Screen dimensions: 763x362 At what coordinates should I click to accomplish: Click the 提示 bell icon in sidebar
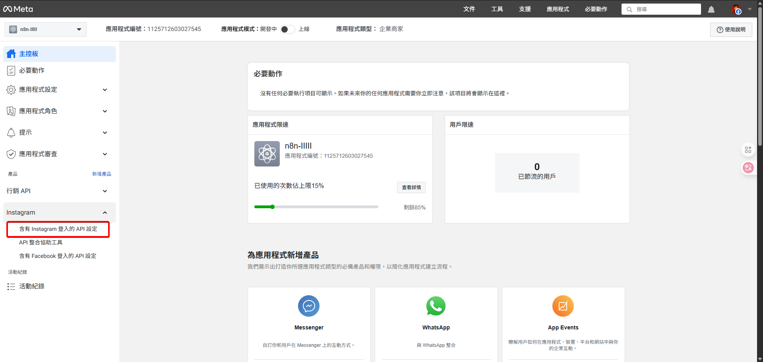pos(11,132)
